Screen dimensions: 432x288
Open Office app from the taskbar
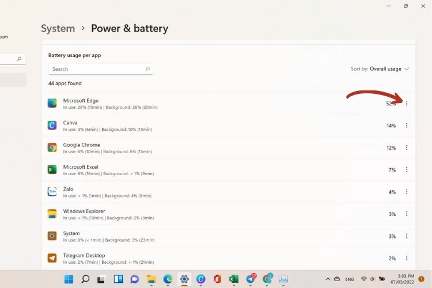click(x=217, y=279)
